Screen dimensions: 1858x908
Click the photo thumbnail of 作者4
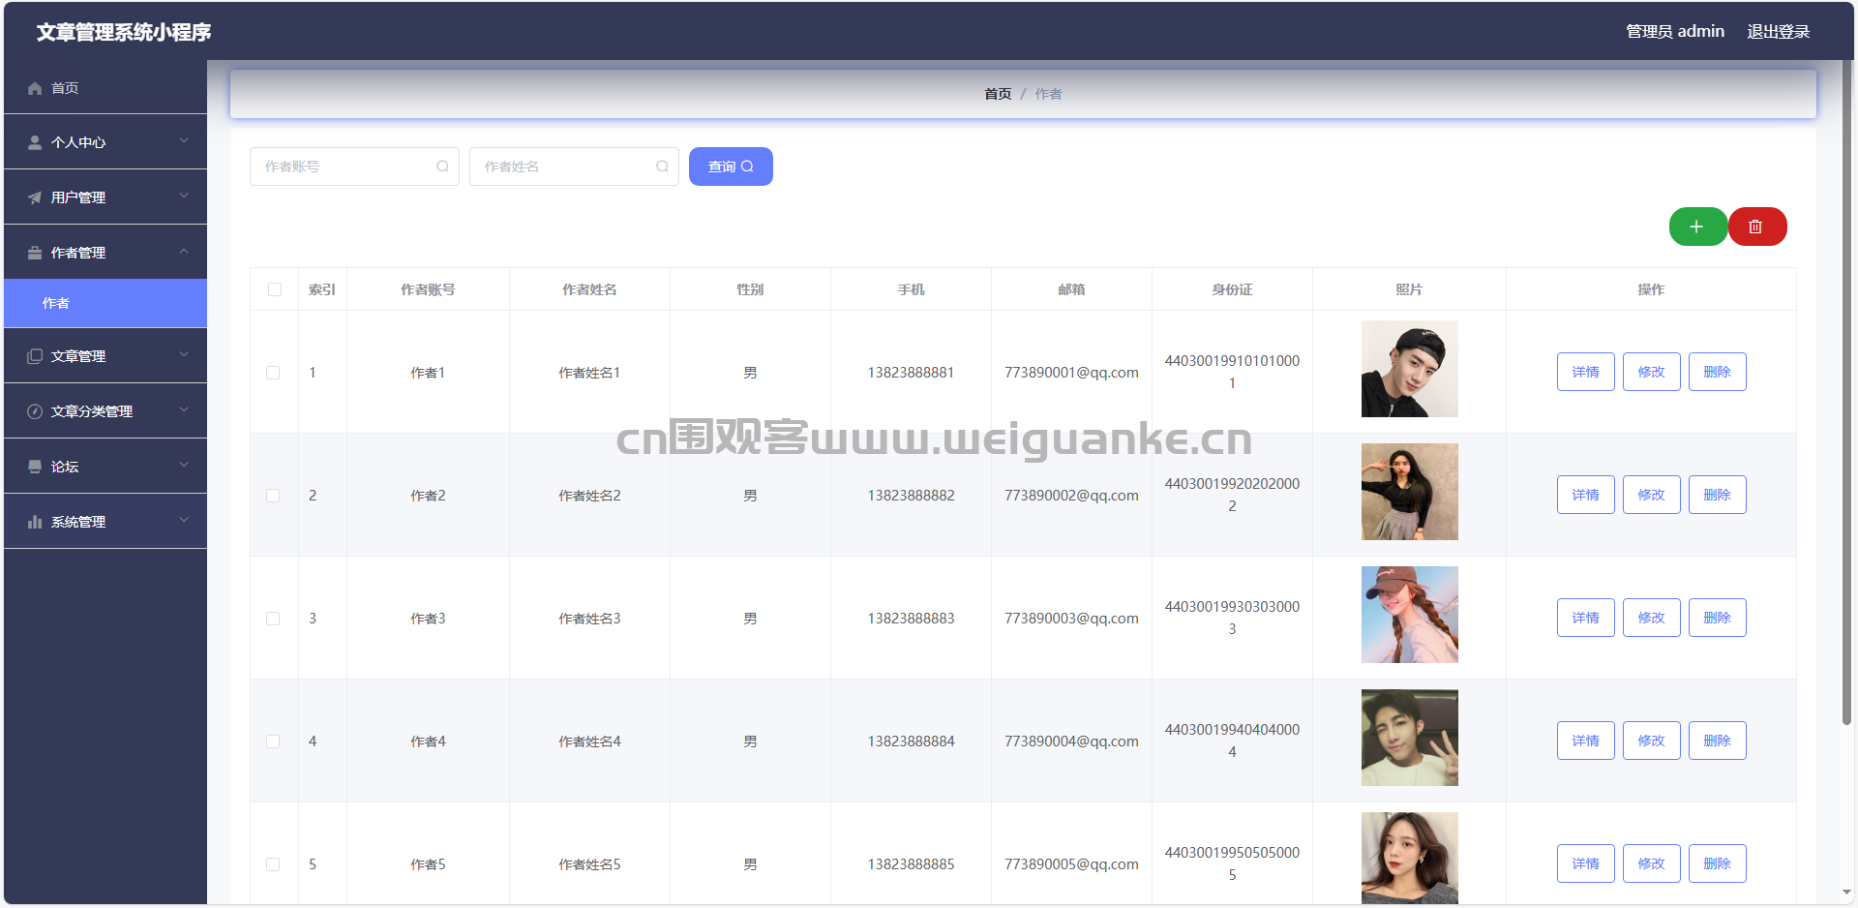[1409, 738]
